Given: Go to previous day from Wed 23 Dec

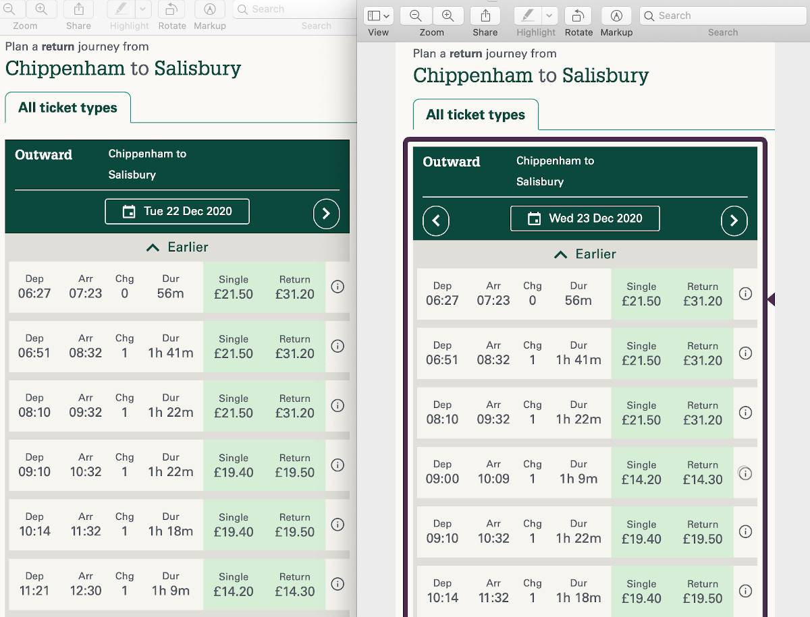Looking at the screenshot, I should pos(436,221).
